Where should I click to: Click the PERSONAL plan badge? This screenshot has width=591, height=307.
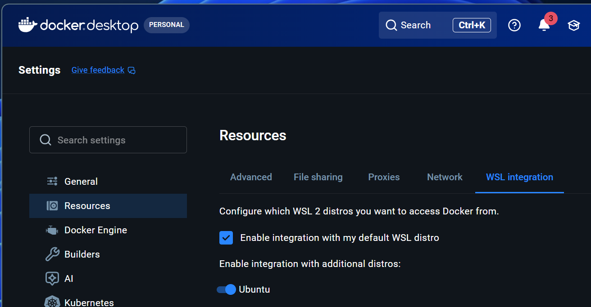pyautogui.click(x=167, y=25)
